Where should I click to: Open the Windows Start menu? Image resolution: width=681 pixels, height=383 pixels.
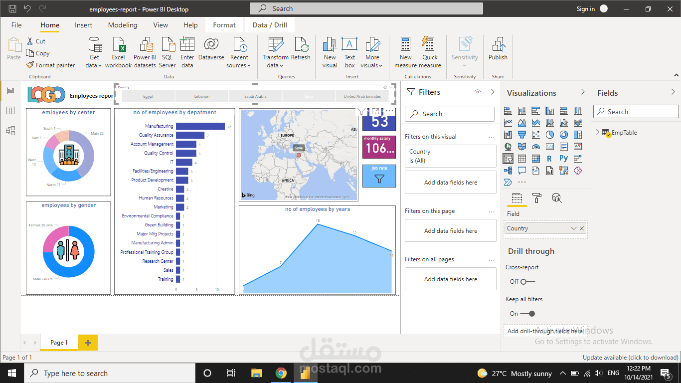coord(11,373)
